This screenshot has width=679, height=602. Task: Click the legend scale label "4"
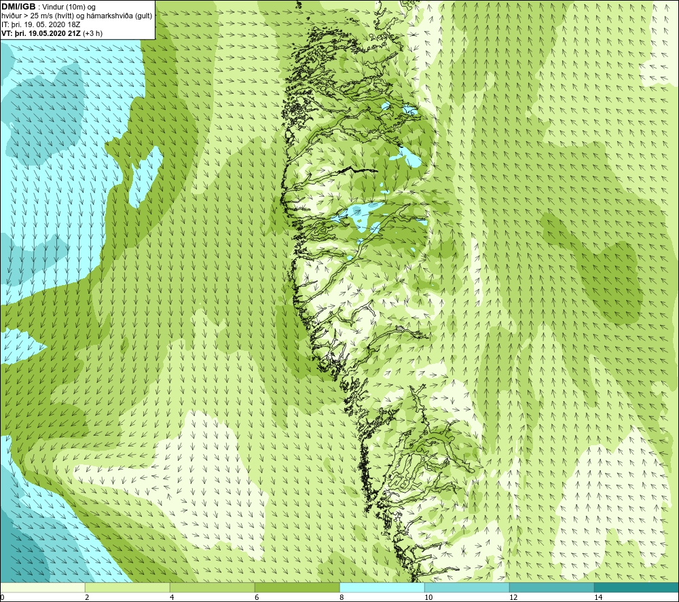pyautogui.click(x=172, y=597)
